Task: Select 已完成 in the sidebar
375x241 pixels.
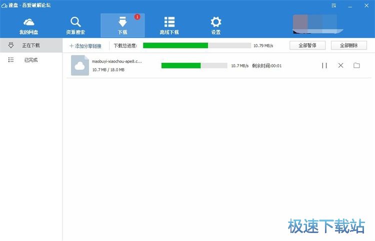Action: click(31, 60)
